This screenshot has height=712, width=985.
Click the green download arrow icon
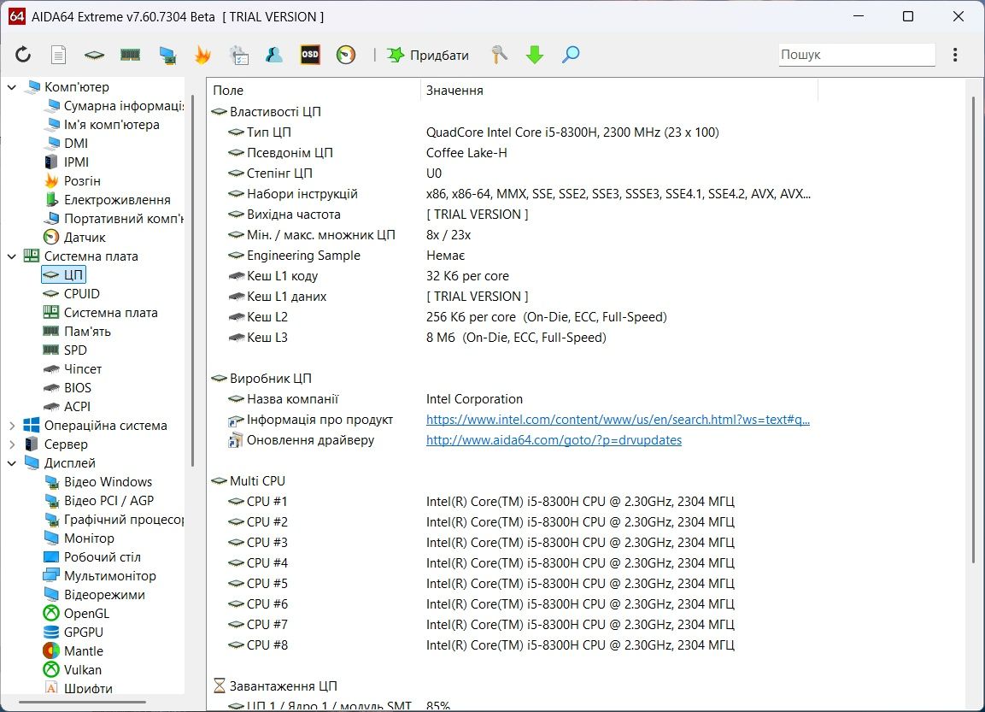click(x=535, y=55)
